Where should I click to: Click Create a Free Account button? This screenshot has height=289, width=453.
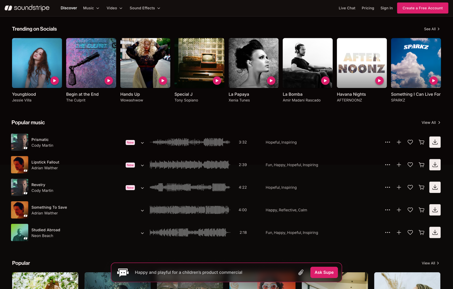click(x=422, y=8)
